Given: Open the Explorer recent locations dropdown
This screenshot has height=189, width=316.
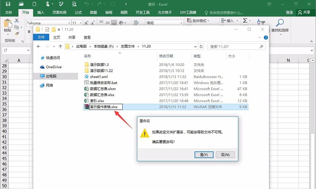Looking at the screenshot, I should point(54,47).
